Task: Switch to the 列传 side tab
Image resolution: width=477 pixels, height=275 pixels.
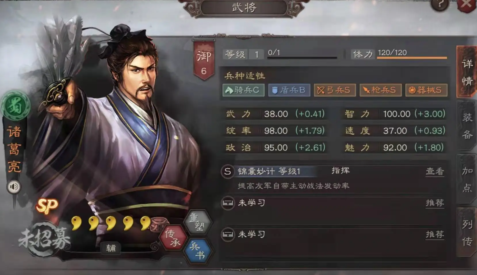Action: pos(466,233)
